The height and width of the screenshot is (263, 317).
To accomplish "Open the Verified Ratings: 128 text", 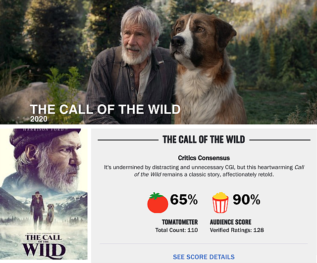I will 237,230.
